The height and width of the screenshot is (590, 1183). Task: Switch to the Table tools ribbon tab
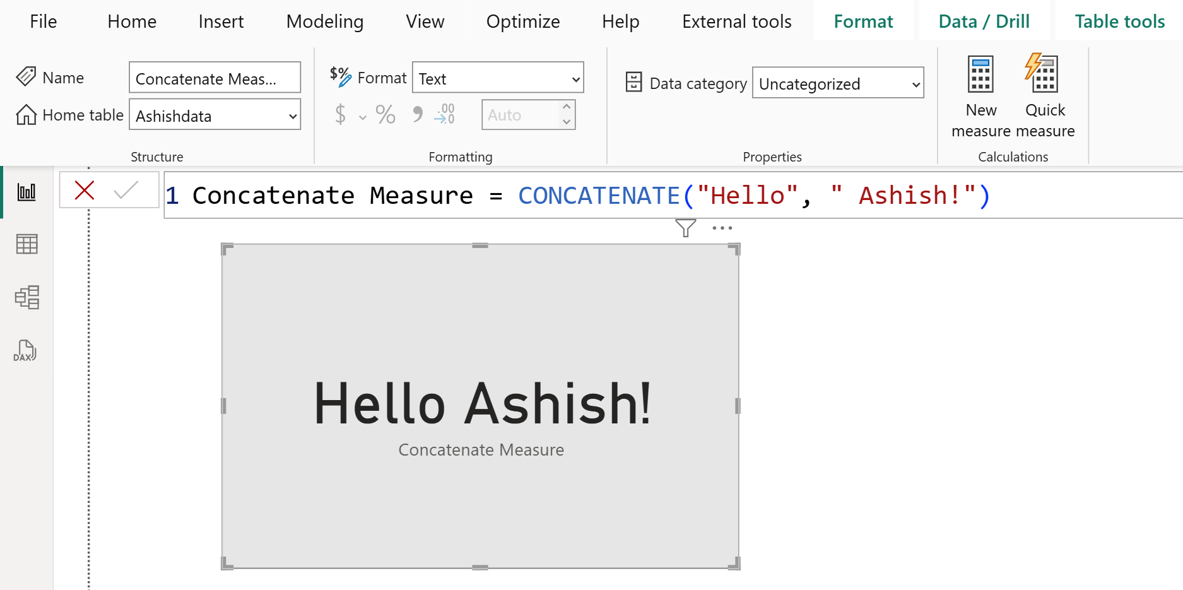1118,21
